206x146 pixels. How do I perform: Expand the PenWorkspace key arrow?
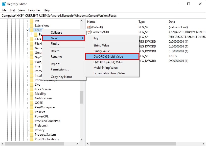coord(27,107)
